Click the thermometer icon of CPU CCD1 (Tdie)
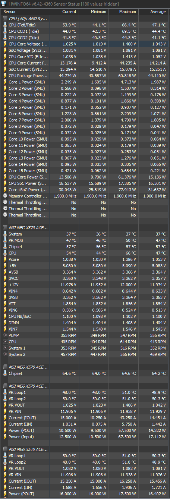This screenshot has height=499, width=170. point(5,31)
